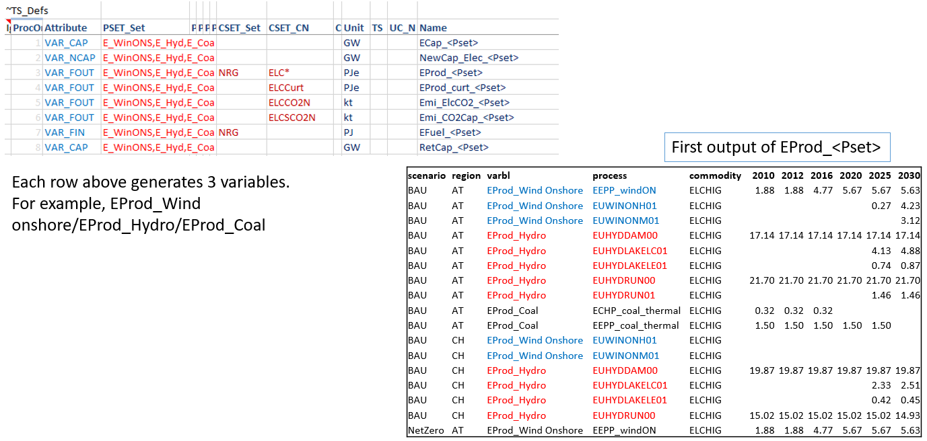Select the ELCCurt cell

coord(287,87)
